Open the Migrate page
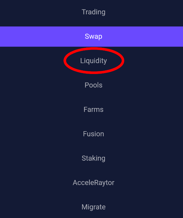The height and width of the screenshot is (218, 183). [x=93, y=207]
